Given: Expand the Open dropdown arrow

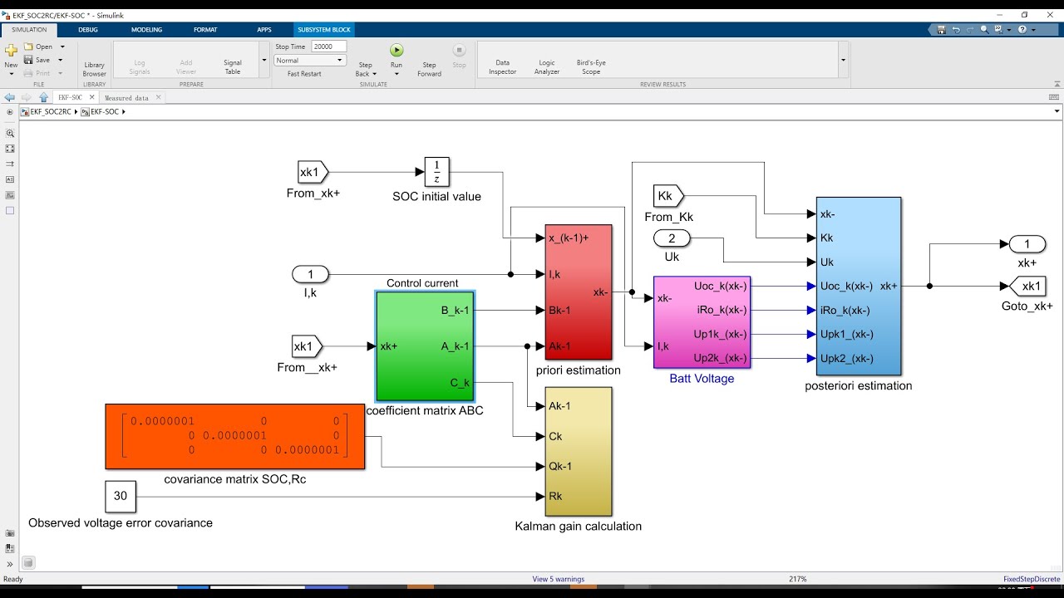Looking at the screenshot, I should point(62,47).
